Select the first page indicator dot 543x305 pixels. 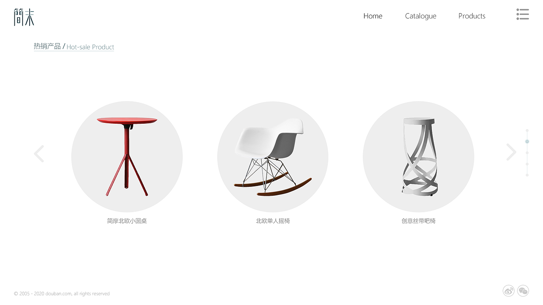coord(527,130)
